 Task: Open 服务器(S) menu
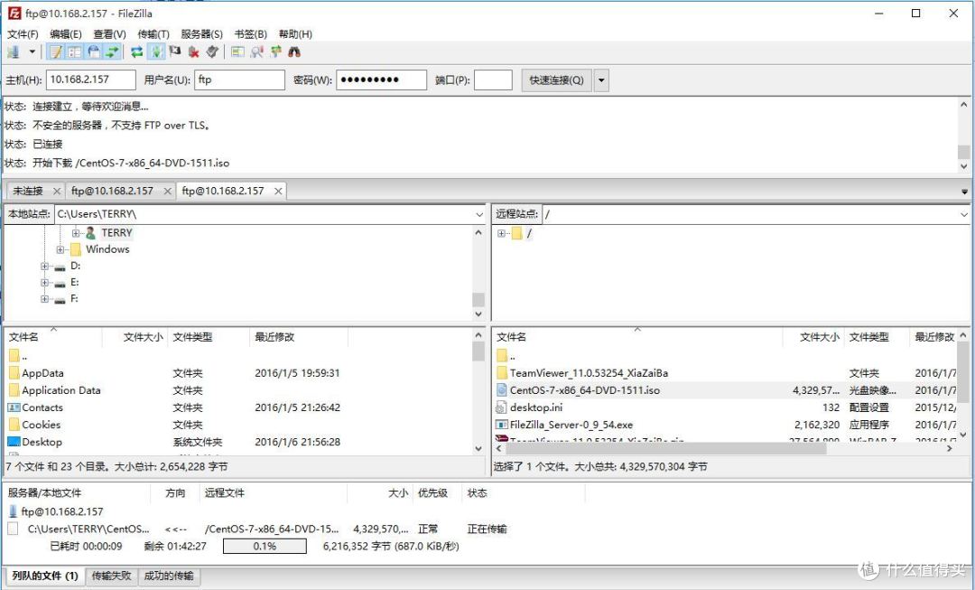201,34
